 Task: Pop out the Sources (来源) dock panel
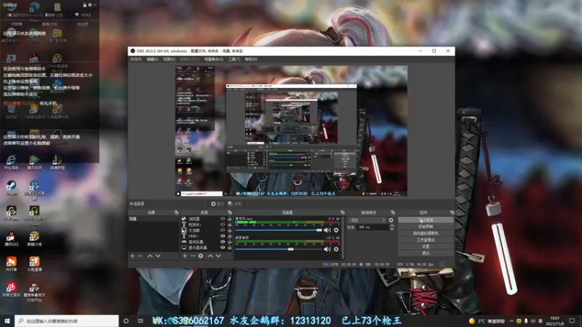coord(229,212)
